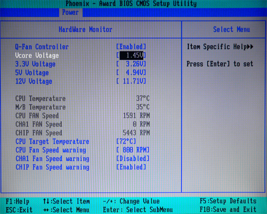Click the F5:Setup Defaults hint
The image size is (267, 214).
coord(228,201)
